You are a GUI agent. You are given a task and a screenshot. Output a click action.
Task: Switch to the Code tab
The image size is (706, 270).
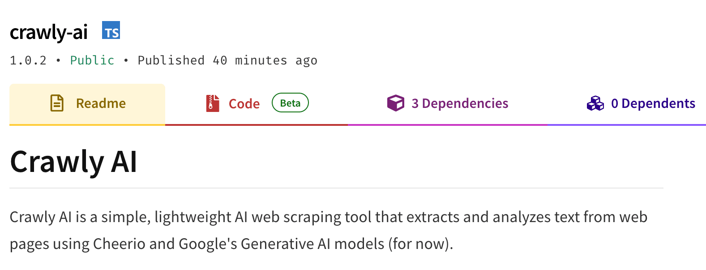click(x=257, y=104)
